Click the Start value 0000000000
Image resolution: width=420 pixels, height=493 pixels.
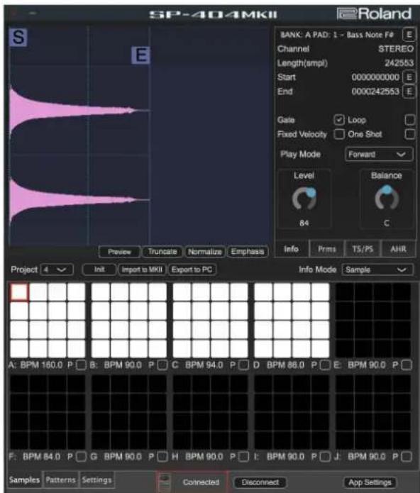coord(375,77)
